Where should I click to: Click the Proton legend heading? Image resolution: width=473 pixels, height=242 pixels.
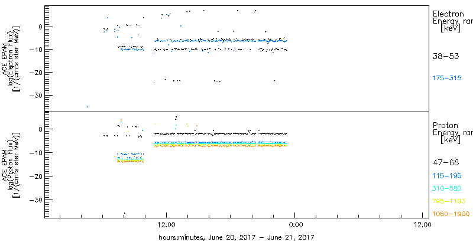coord(445,126)
